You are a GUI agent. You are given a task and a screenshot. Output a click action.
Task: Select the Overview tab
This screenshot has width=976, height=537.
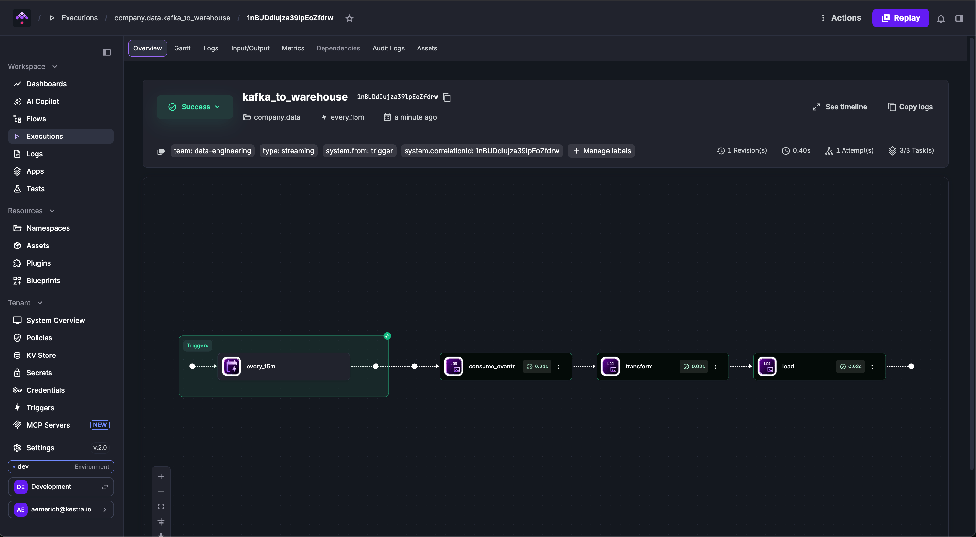(147, 48)
